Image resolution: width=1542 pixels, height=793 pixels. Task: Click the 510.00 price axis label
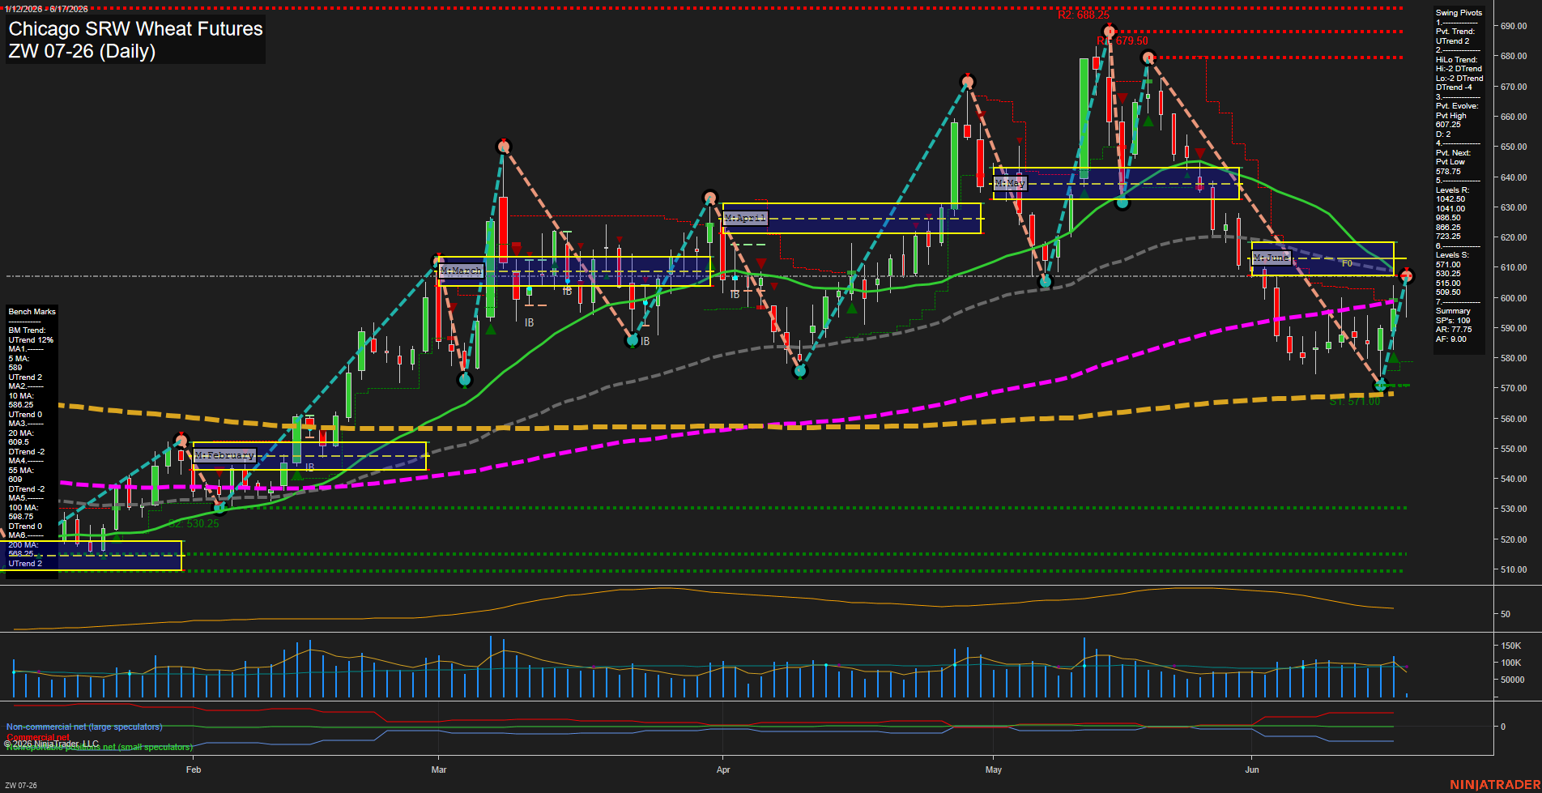click(x=1514, y=569)
